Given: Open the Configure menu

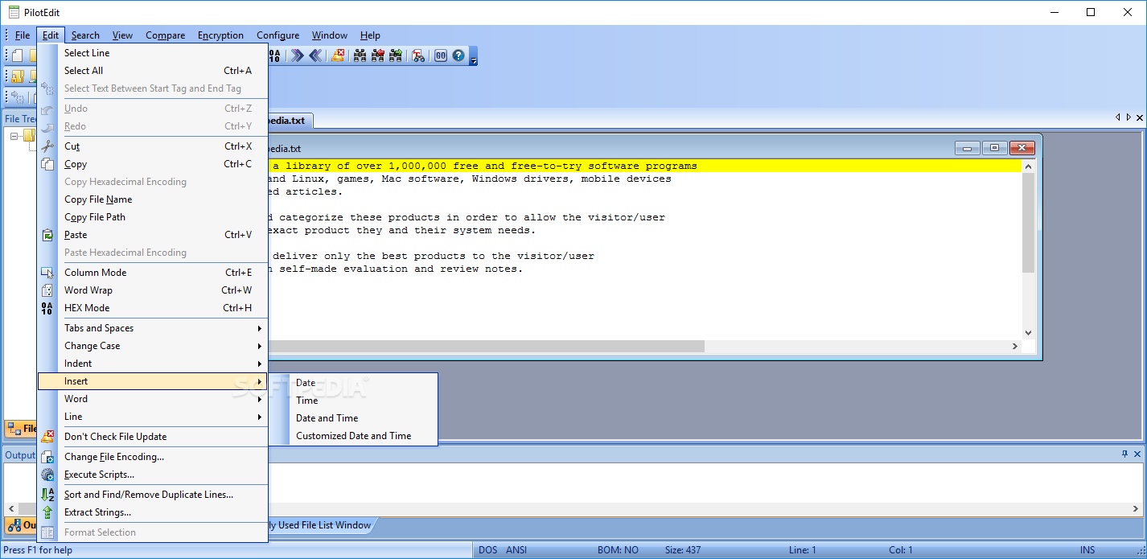Looking at the screenshot, I should pyautogui.click(x=277, y=35).
